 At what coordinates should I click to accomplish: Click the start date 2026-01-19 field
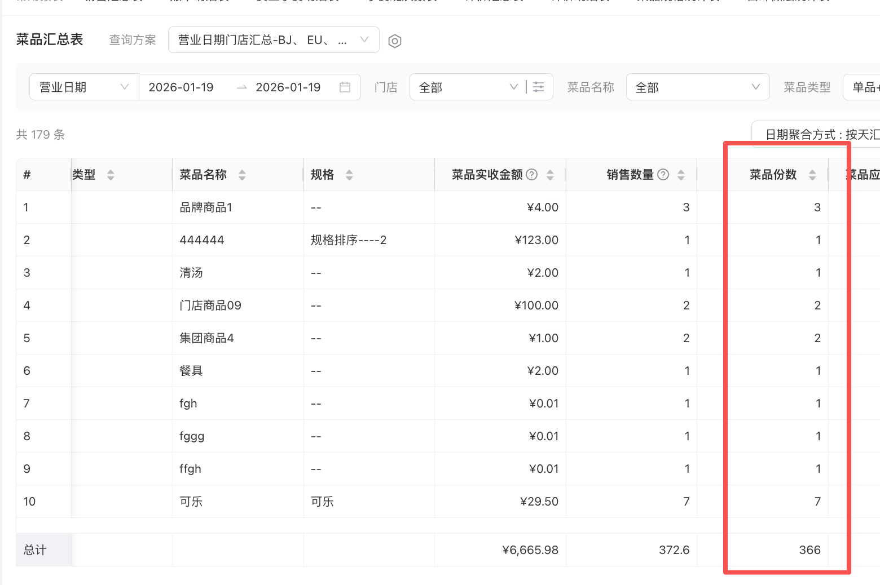click(x=181, y=87)
